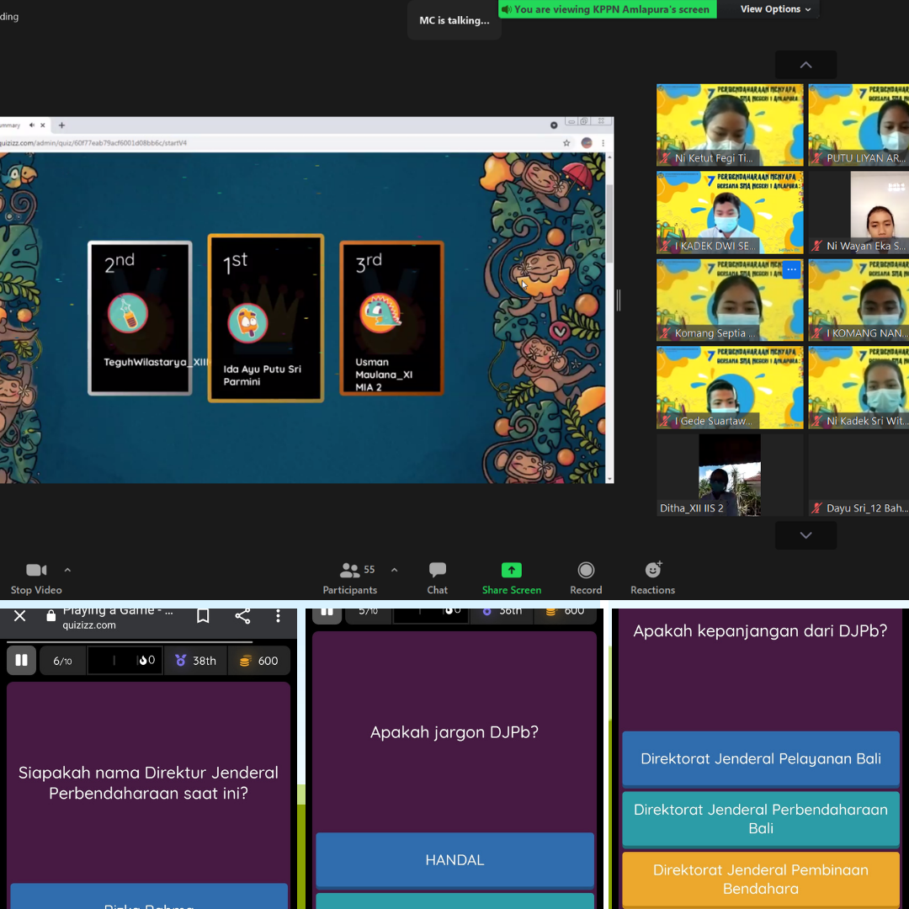This screenshot has height=909, width=909.
Task: Open the Reactions menu
Action: point(652,578)
